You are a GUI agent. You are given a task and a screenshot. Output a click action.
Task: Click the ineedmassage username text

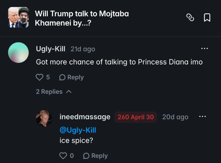pos(85,117)
